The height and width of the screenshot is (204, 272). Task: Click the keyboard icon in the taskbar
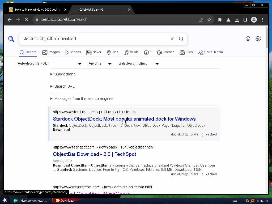click(235, 201)
